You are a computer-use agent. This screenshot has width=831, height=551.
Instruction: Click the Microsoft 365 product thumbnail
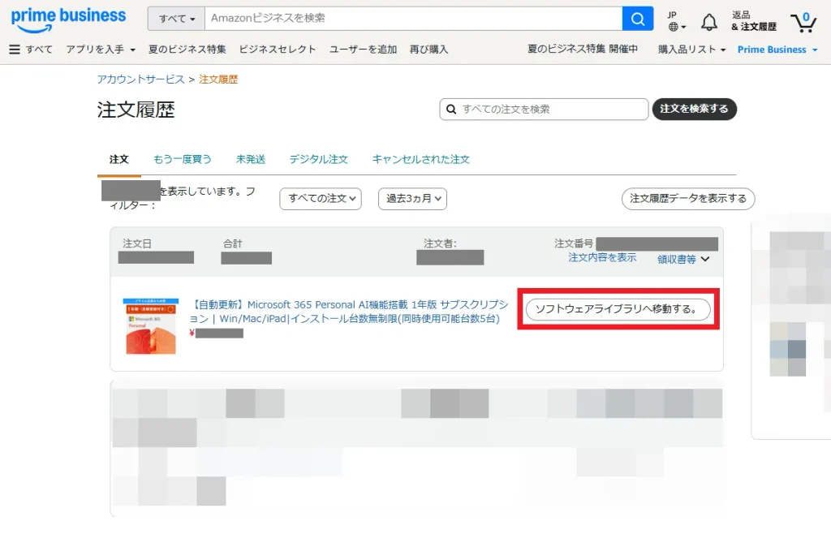150,326
